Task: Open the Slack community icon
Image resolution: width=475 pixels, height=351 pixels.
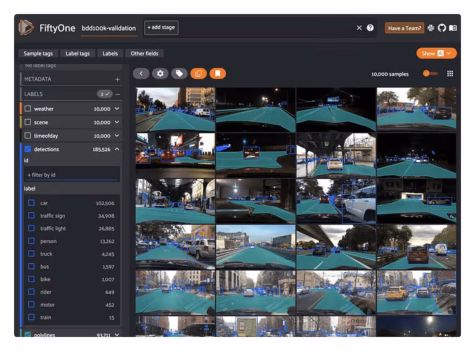Action: tap(431, 28)
